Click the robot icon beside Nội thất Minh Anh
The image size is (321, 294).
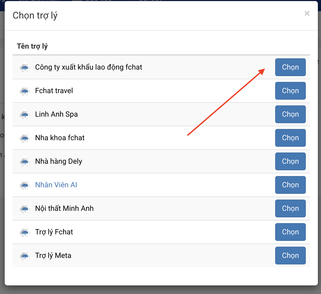[x=25, y=209]
